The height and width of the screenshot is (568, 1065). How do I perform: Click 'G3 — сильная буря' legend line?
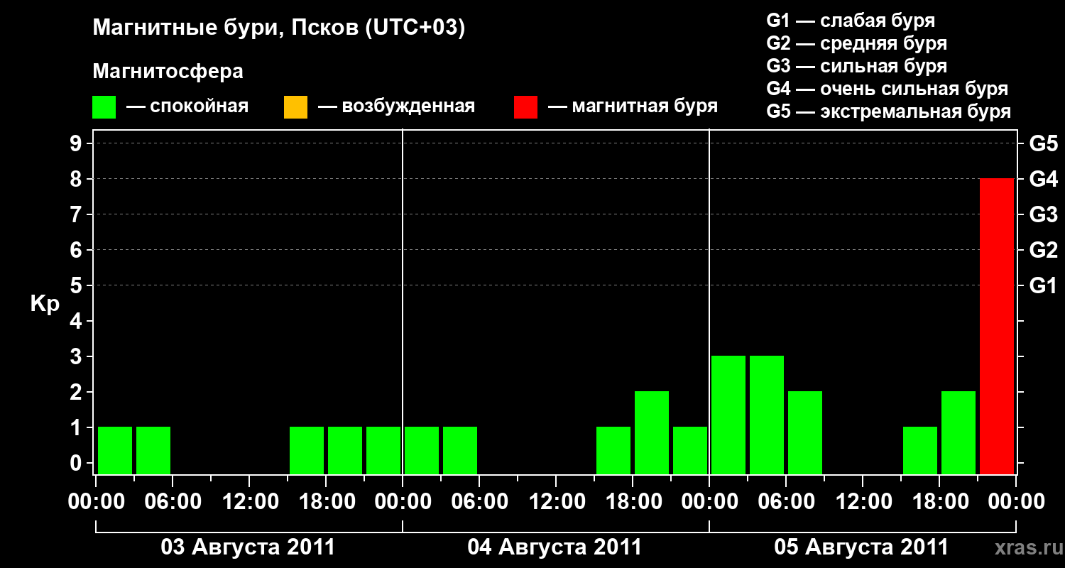click(x=856, y=66)
